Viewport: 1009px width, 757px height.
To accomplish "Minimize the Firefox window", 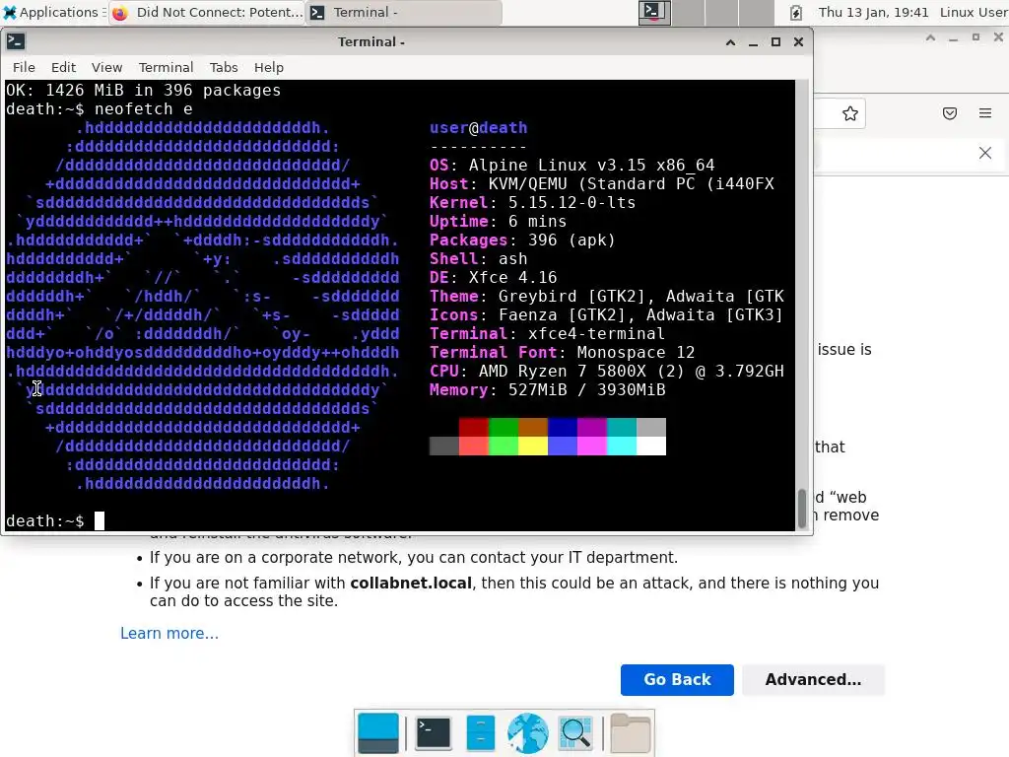I will coord(953,38).
